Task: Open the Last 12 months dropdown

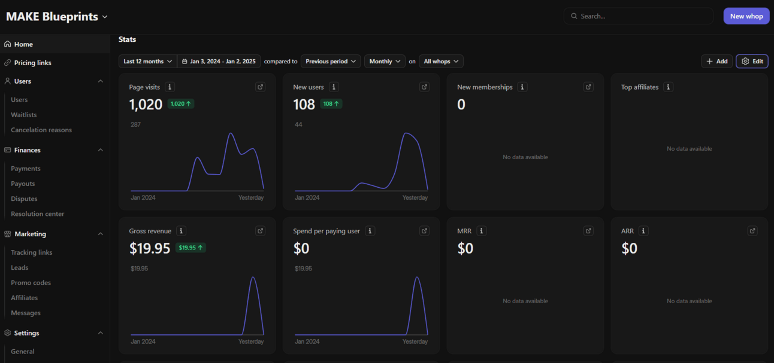Action: click(148, 62)
